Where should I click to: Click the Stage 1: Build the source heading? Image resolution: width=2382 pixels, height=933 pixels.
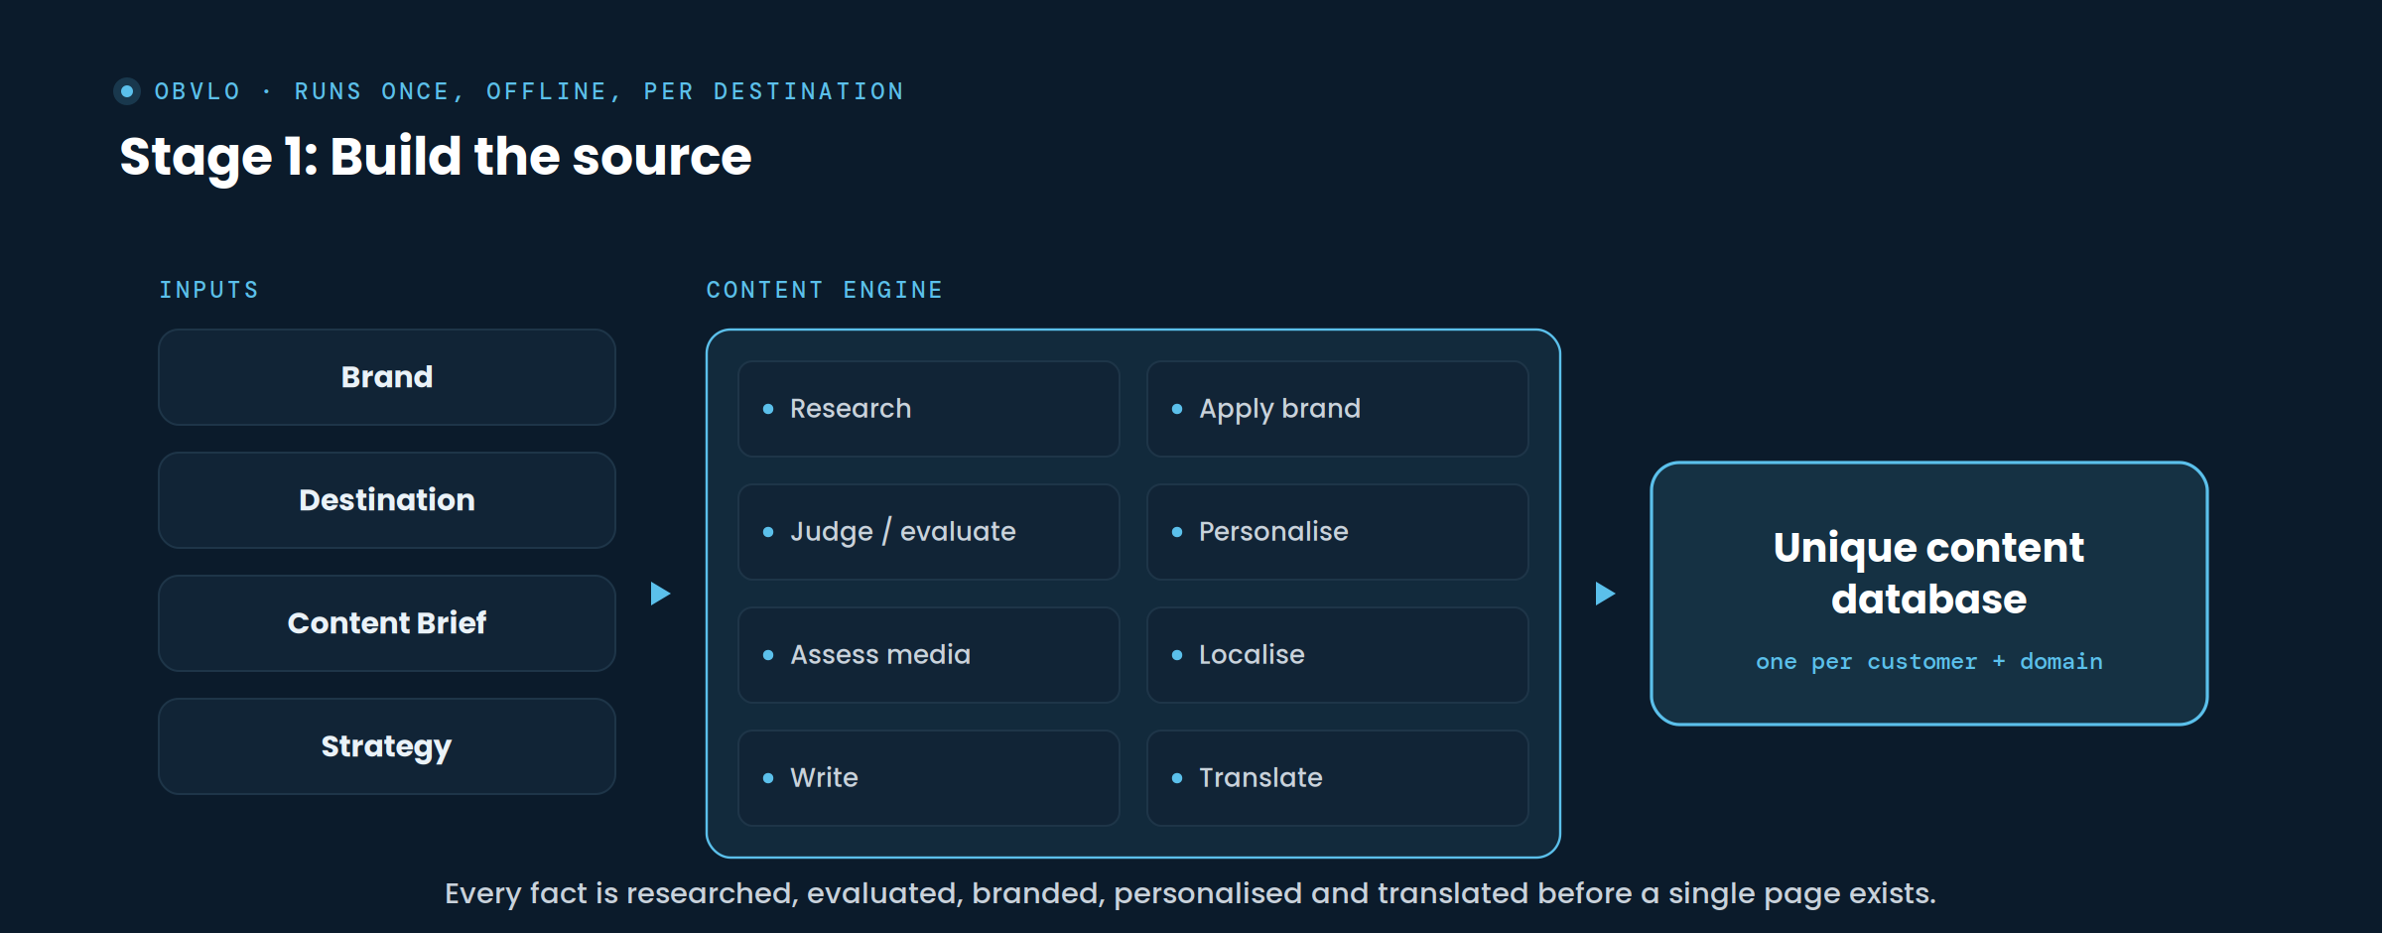[436, 157]
